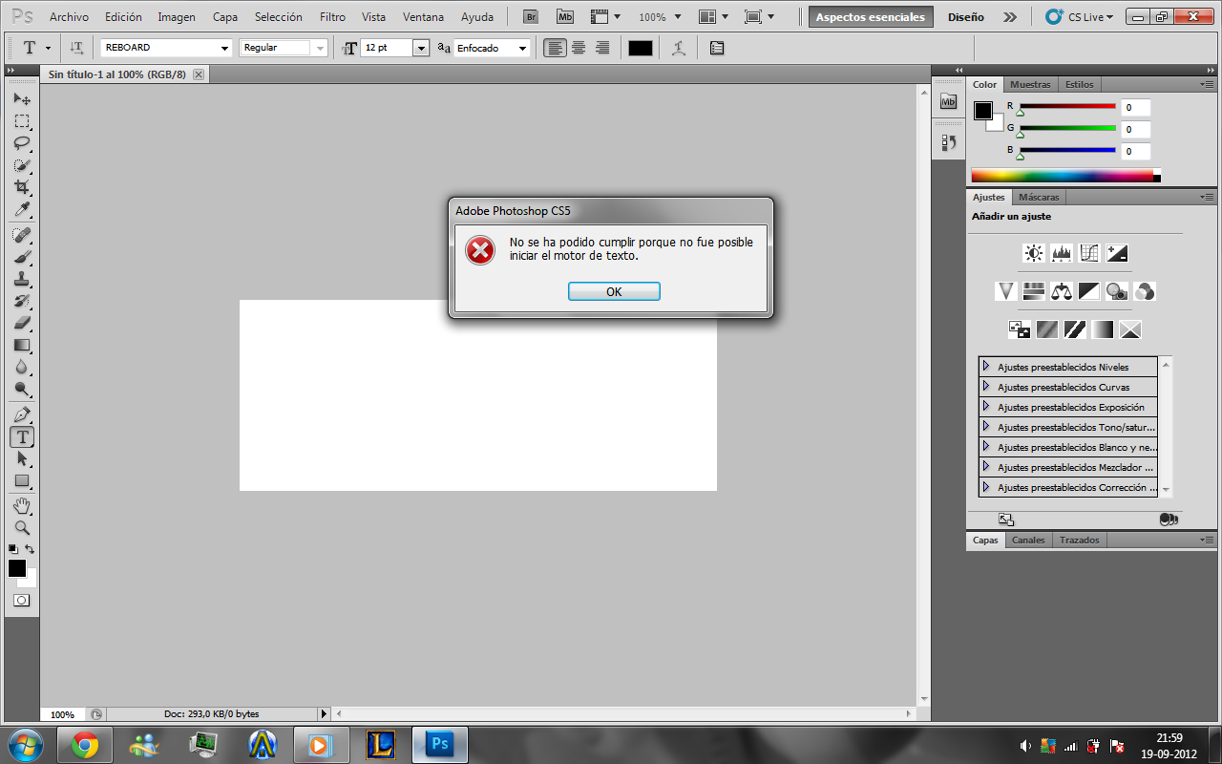Add a Color Balance adjustment
The image size is (1222, 764).
pos(1062,291)
